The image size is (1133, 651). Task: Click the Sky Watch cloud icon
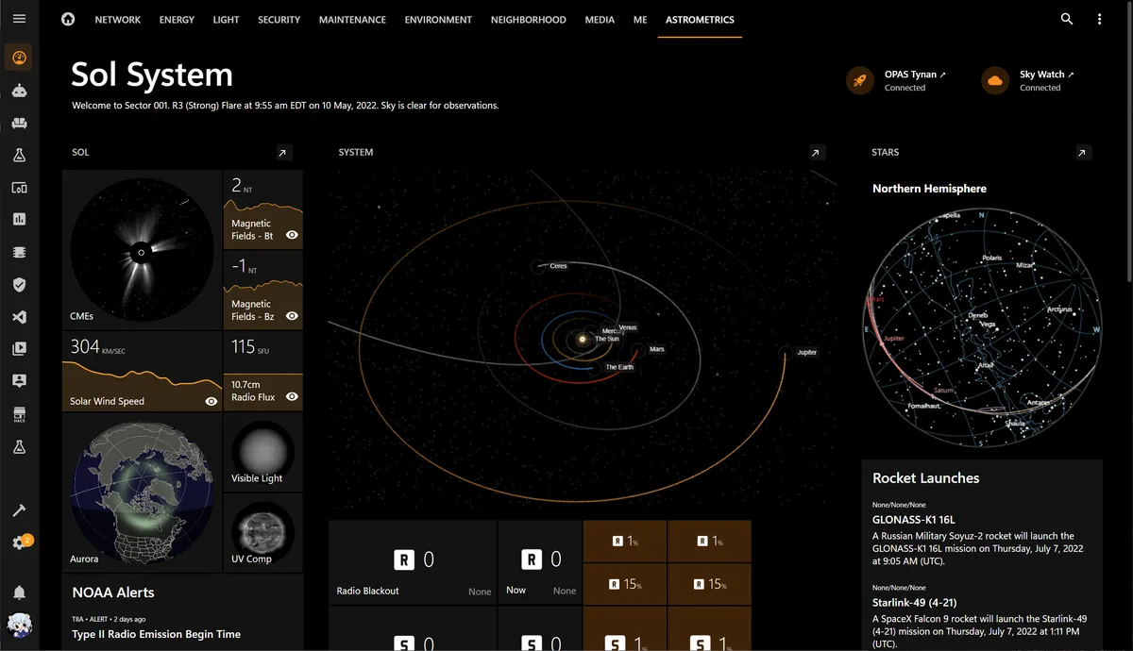[x=995, y=81]
